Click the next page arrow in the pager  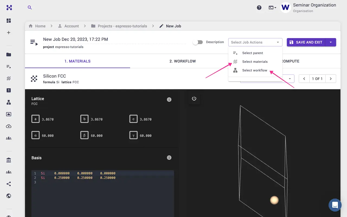330,79
